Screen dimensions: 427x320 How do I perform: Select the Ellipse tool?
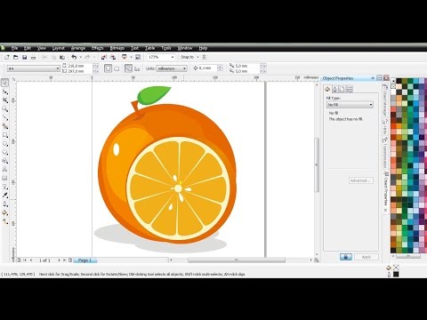coord(4,144)
